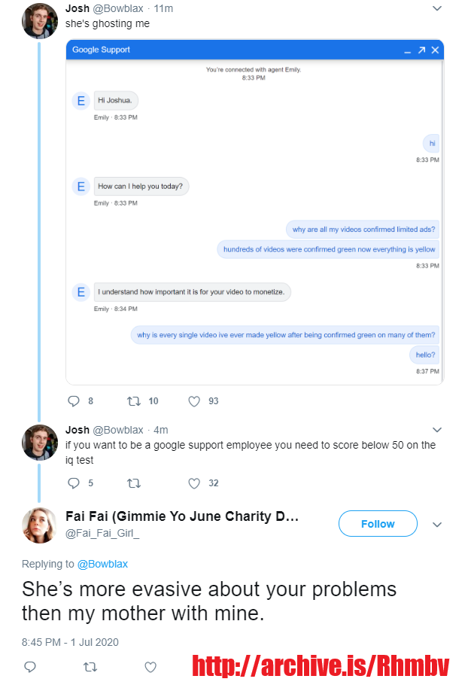Open Josh's avatar on the first tweet

[39, 20]
